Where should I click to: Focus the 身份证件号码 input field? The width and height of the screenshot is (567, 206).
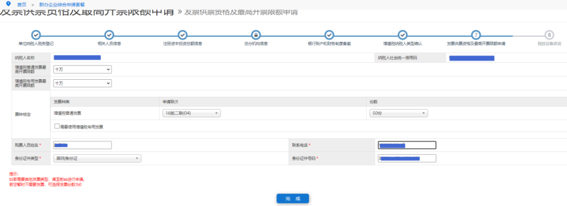pyautogui.click(x=407, y=158)
